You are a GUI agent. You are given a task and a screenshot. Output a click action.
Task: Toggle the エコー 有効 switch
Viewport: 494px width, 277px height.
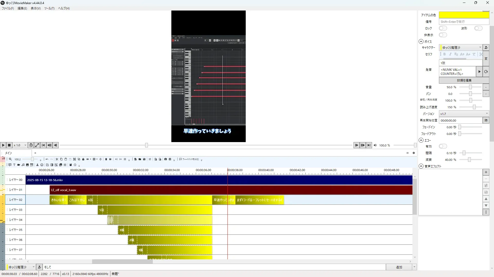point(443,146)
